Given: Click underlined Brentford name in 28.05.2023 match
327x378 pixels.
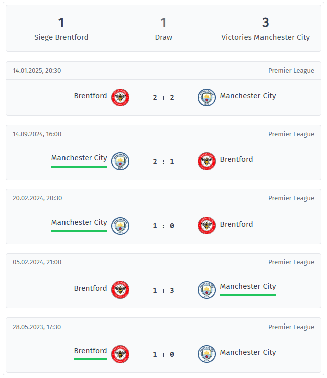Looking at the screenshot, I should pyautogui.click(x=90, y=351).
